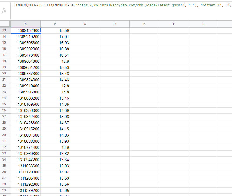This screenshot has height=196, width=232.
Task: Select column B header
Action: (55, 24)
